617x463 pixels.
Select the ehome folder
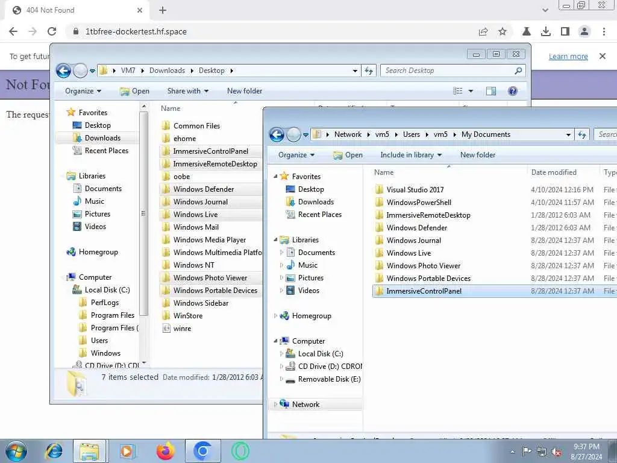click(x=179, y=138)
